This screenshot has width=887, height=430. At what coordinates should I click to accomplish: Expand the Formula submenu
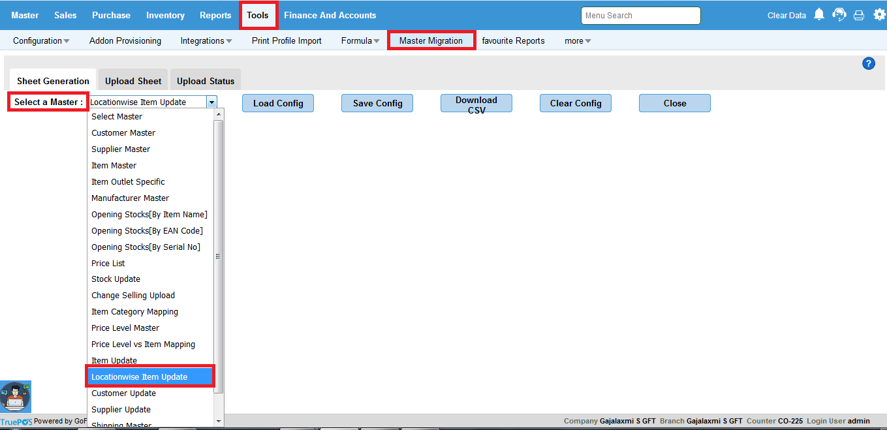click(x=360, y=40)
